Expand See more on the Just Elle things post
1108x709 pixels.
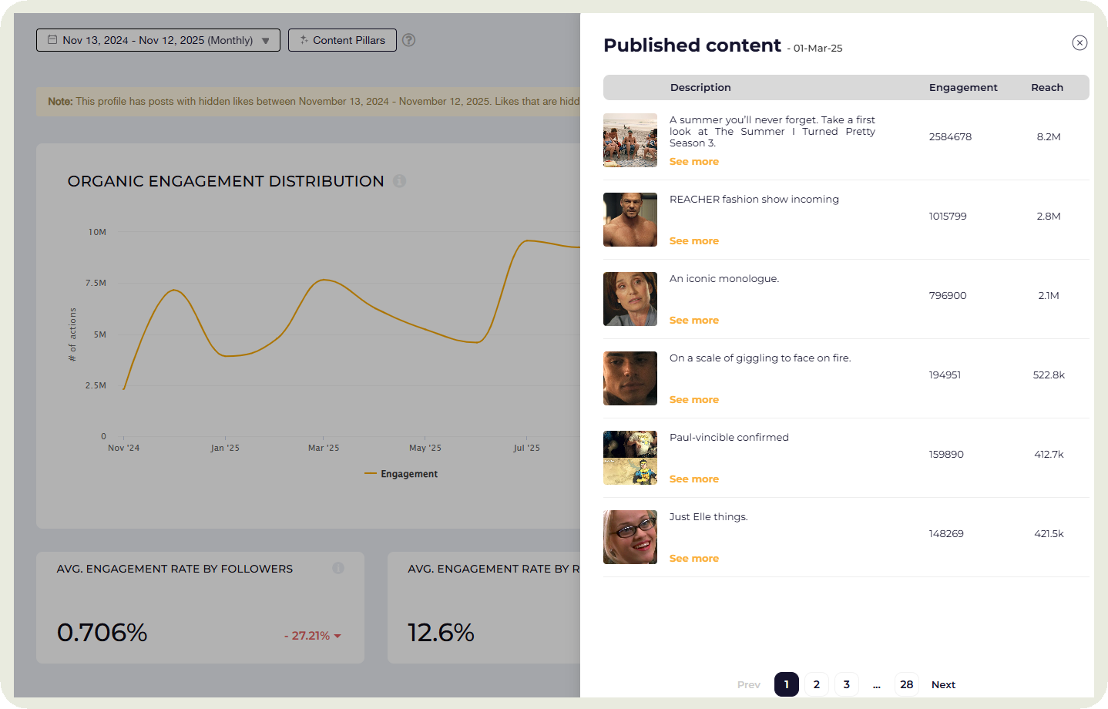[x=693, y=558]
